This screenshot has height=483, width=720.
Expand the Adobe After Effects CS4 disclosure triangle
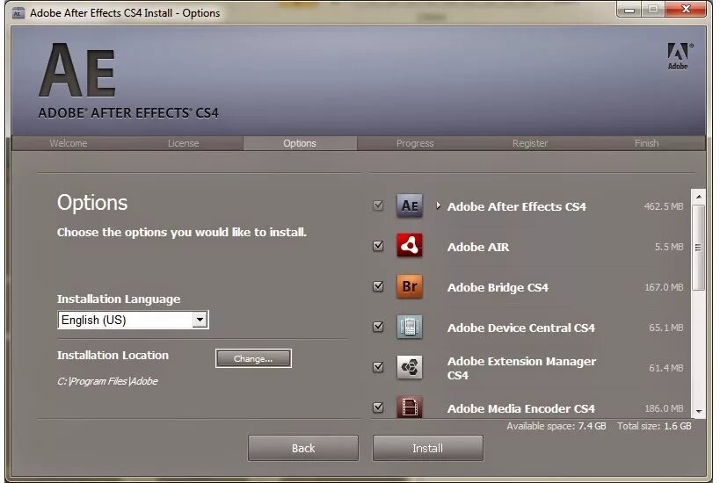[438, 205]
